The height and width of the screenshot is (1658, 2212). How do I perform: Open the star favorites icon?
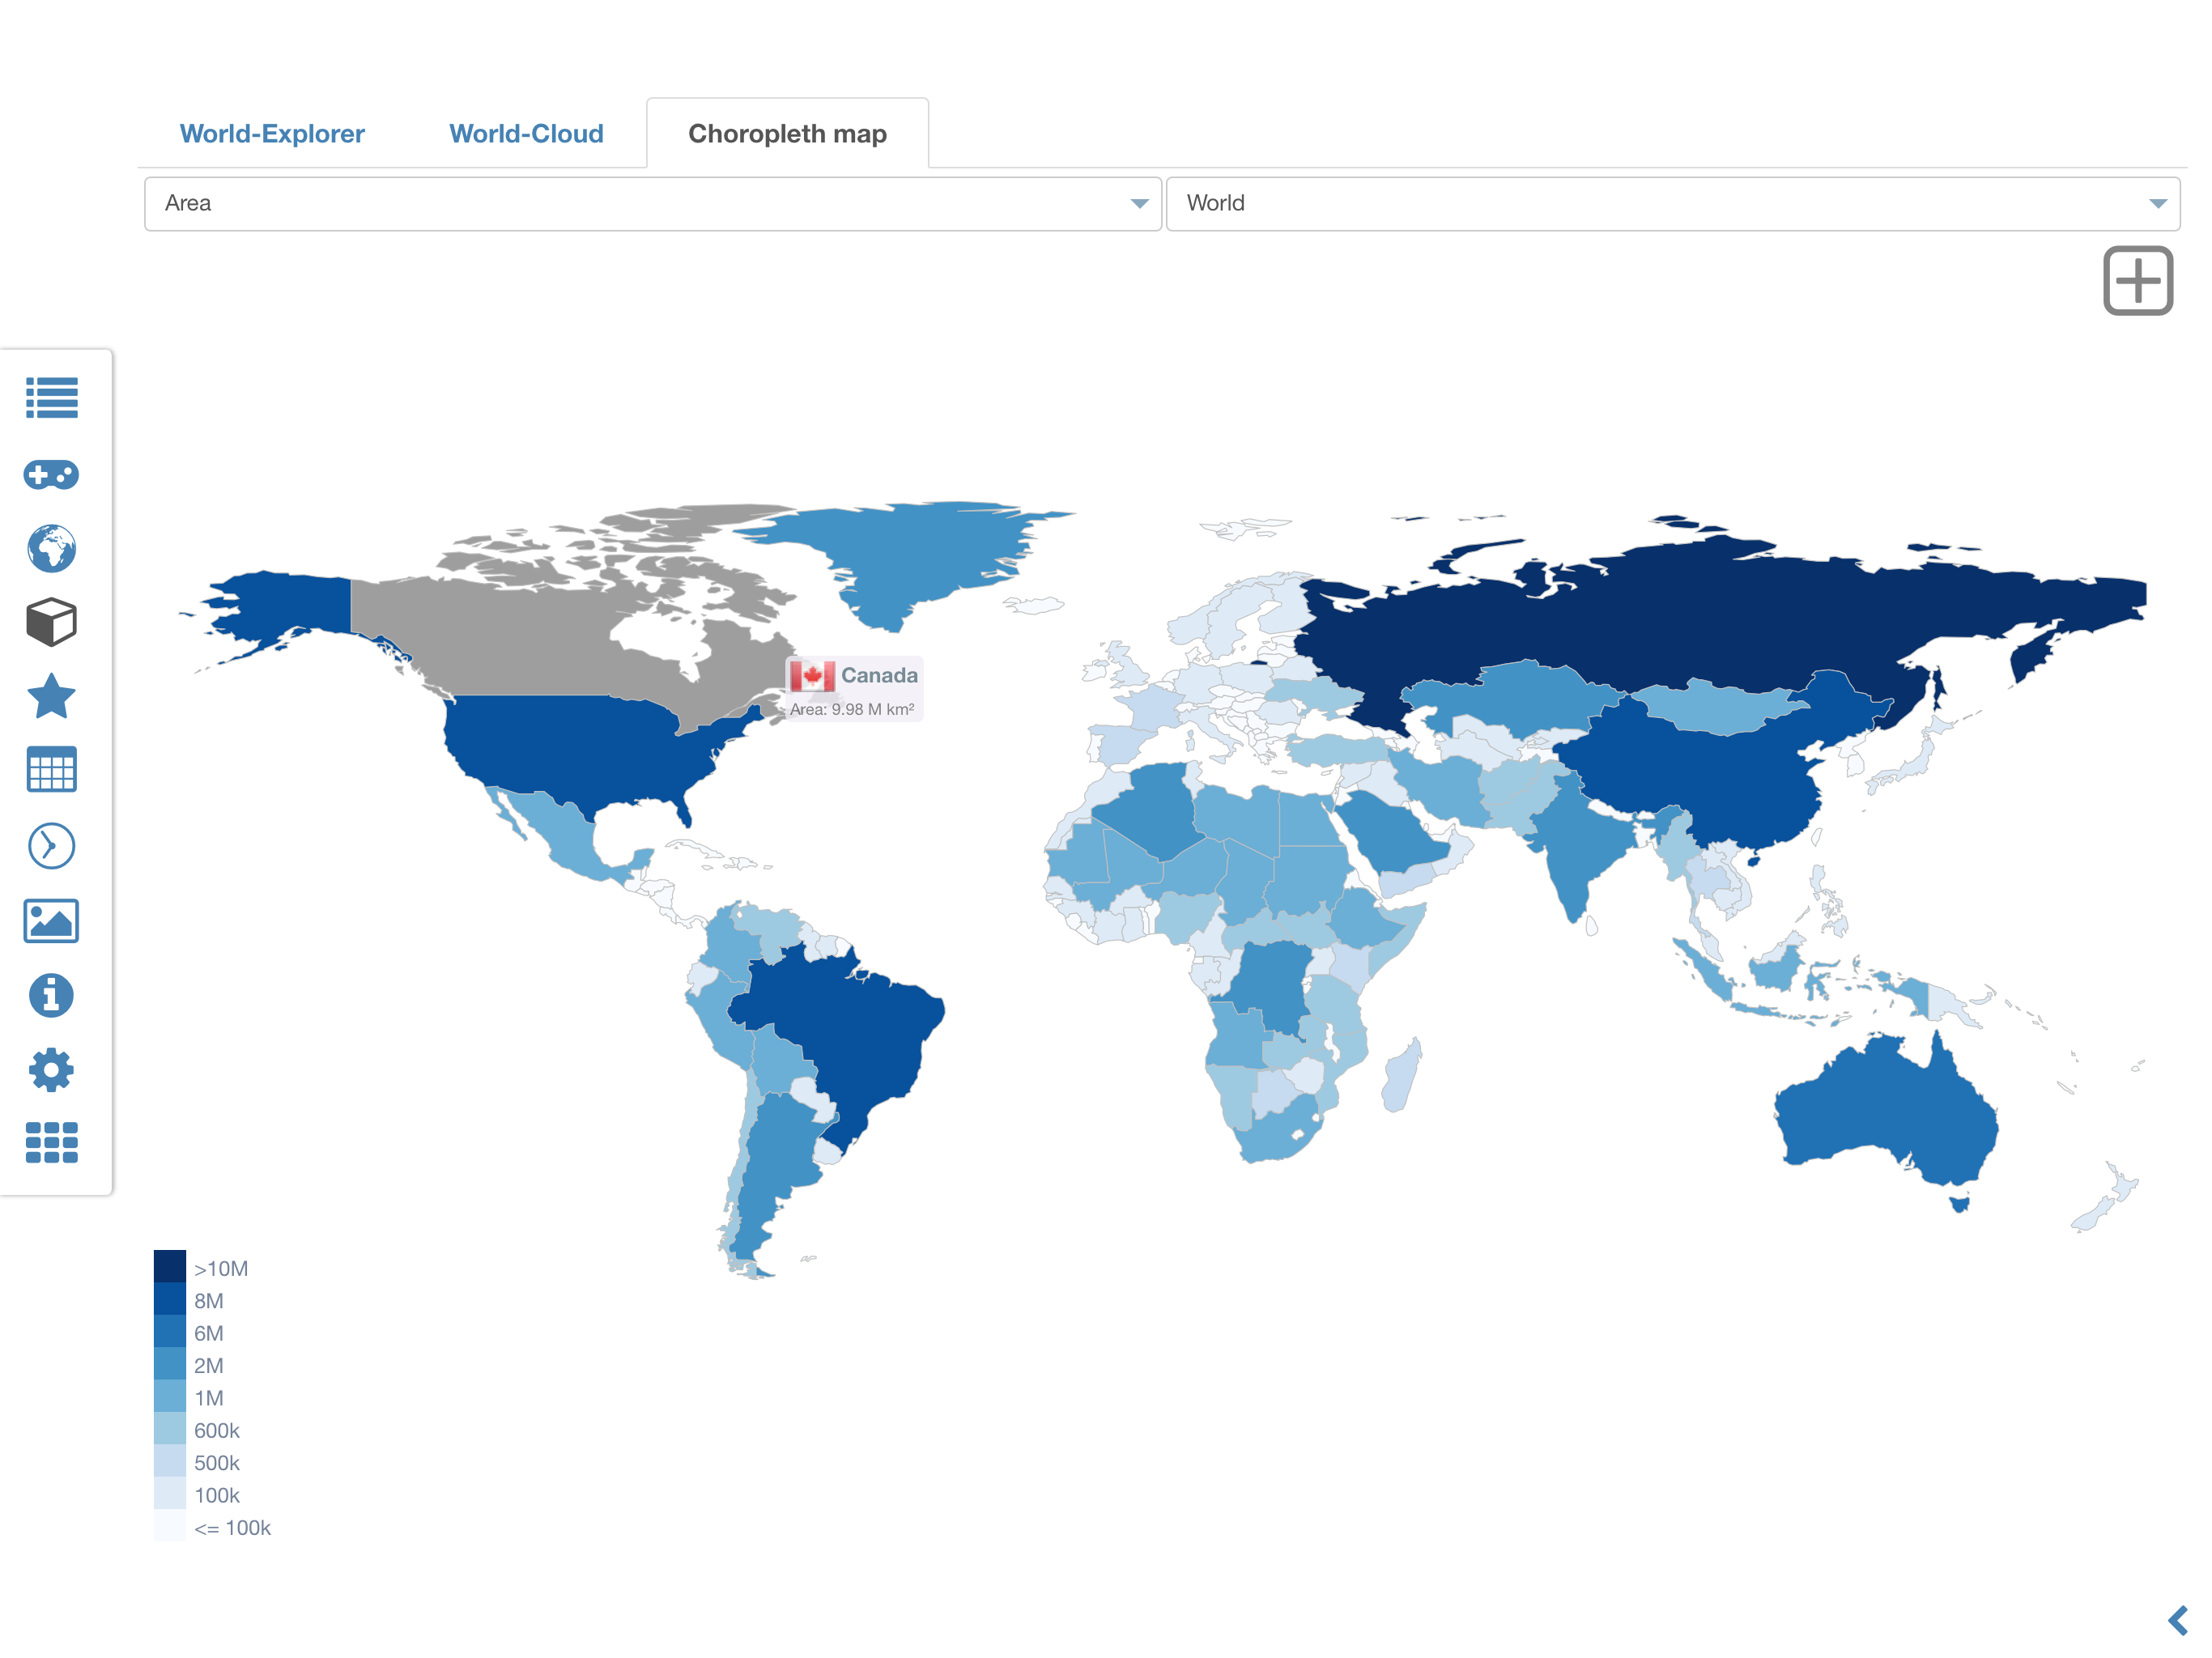(51, 696)
